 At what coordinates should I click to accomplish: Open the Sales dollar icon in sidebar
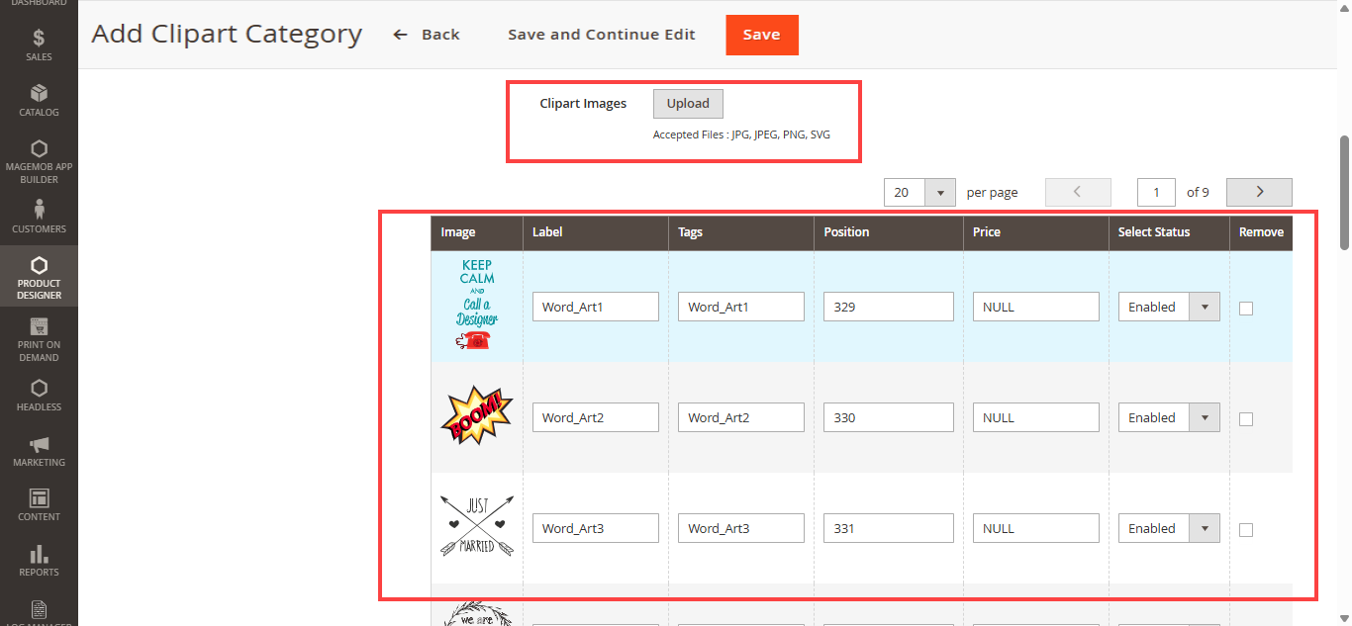pyautogui.click(x=39, y=40)
